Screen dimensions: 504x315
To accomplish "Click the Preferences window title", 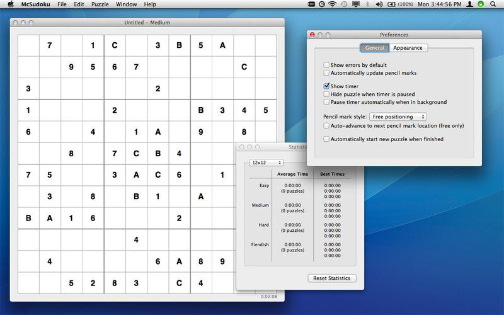I will [394, 35].
